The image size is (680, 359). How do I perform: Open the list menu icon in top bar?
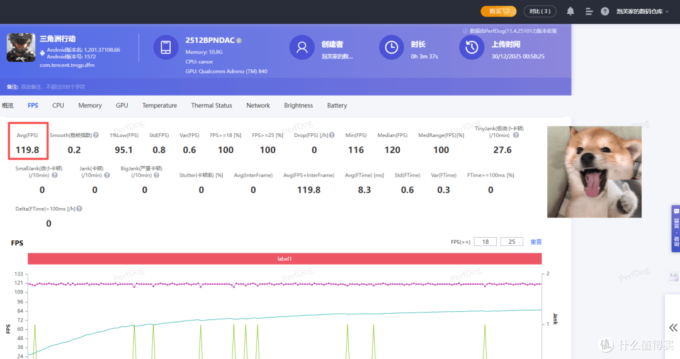589,11
